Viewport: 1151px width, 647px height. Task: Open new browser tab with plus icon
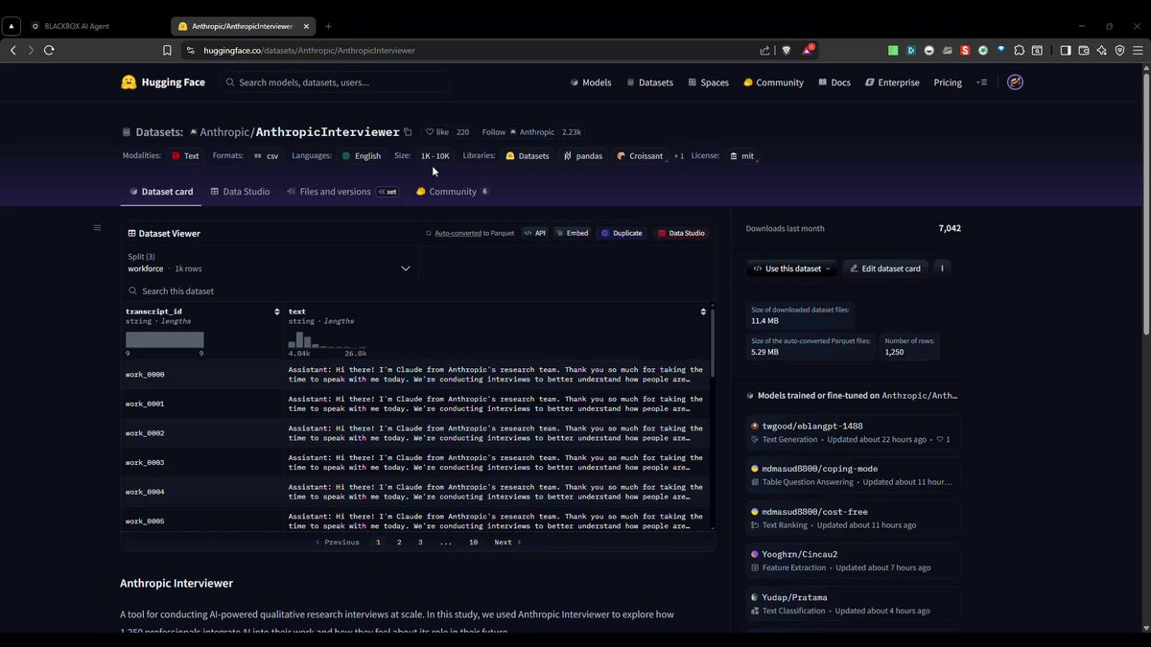pos(328,26)
